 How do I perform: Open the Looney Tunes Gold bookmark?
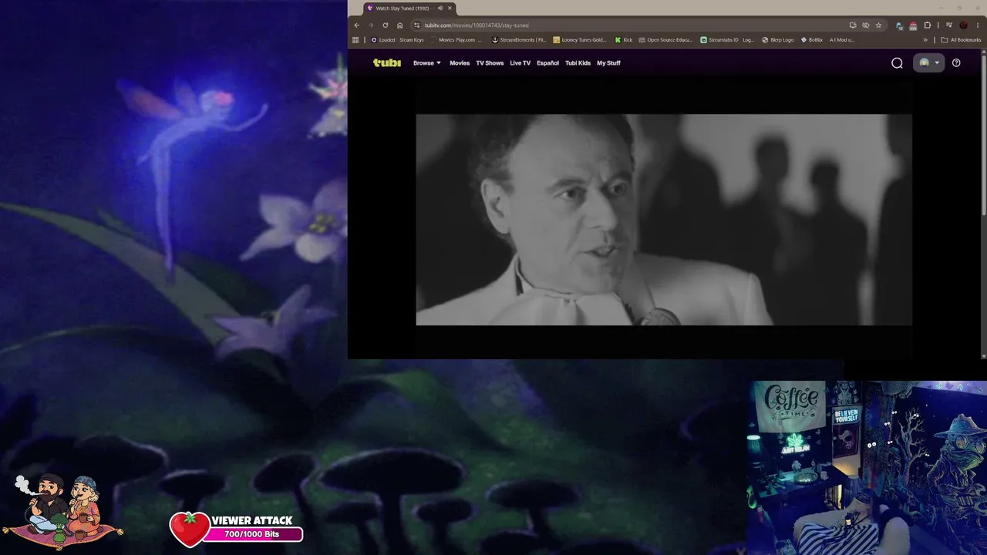pyautogui.click(x=580, y=40)
